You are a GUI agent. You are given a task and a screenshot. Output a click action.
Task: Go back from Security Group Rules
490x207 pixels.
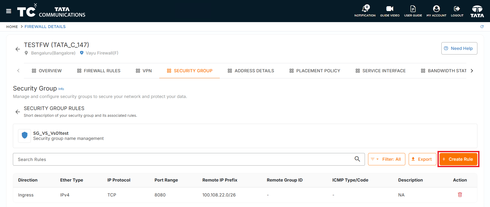coord(18,112)
